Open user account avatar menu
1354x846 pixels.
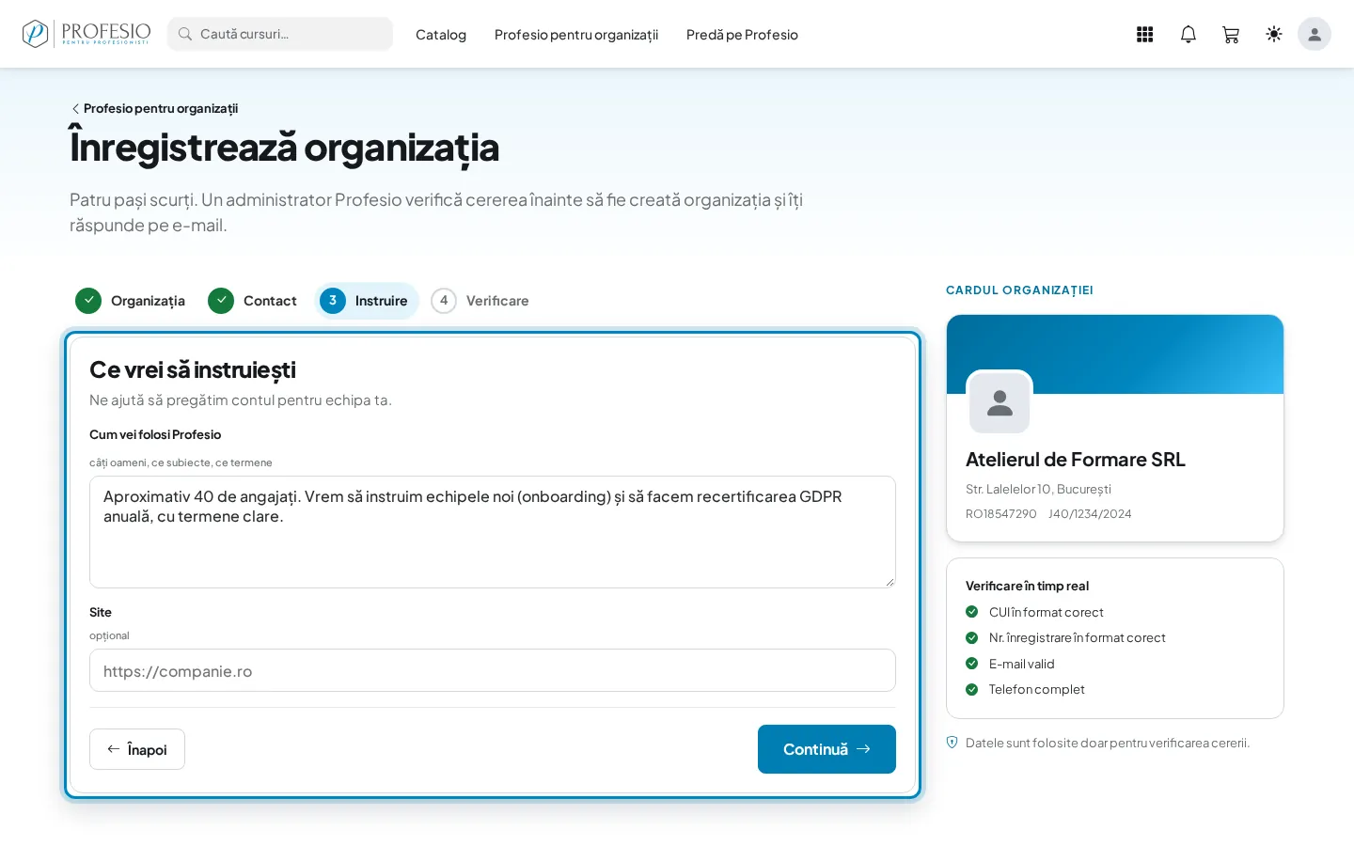point(1315,34)
